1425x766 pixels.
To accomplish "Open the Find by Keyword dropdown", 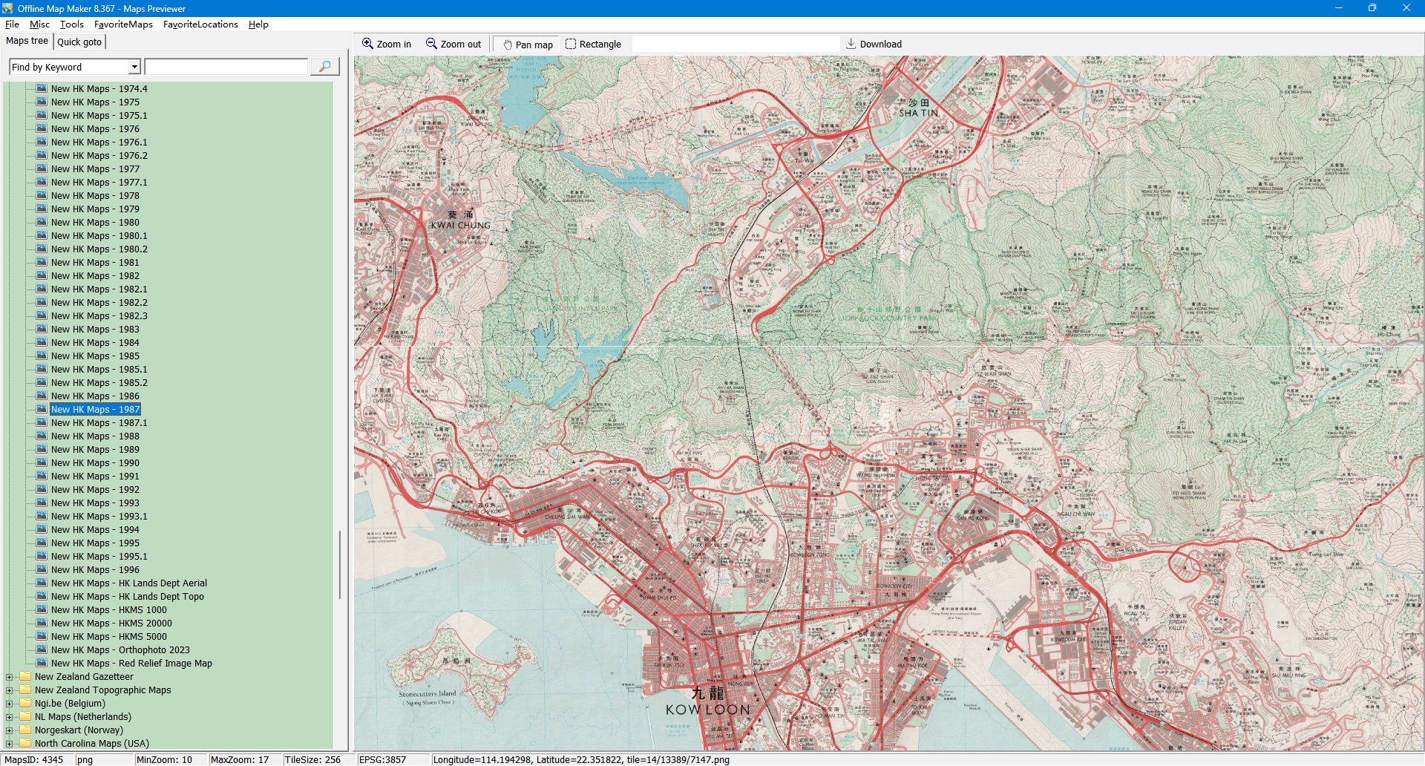I will point(134,67).
